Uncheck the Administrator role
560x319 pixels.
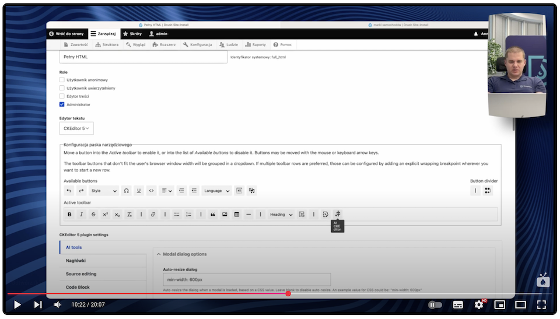[x=62, y=104]
